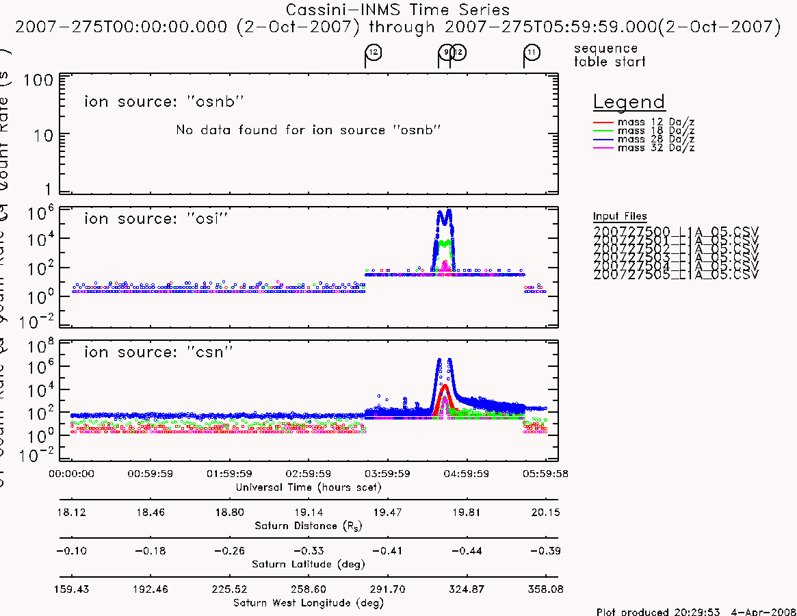This screenshot has width=797, height=616.
Task: Click the "Cassini-INMS Time Series" title
Action: [x=397, y=10]
